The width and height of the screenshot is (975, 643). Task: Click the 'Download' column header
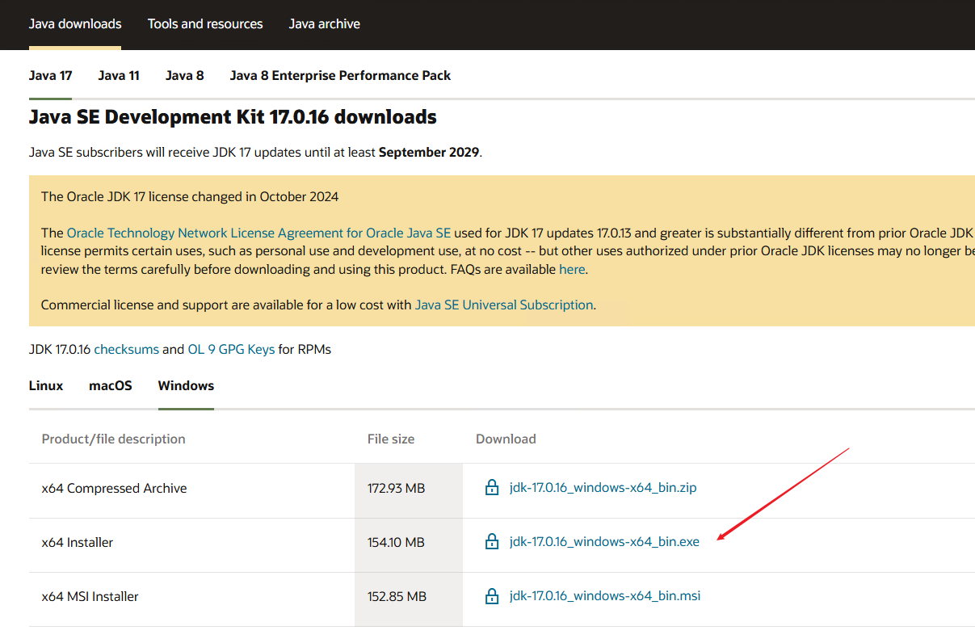coord(506,439)
